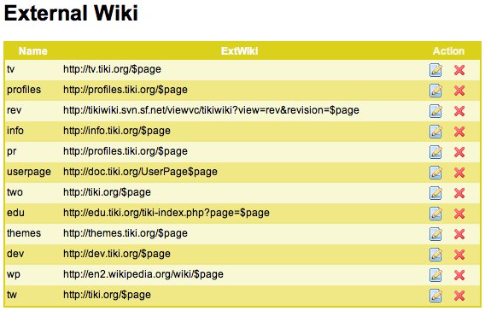
Task: Edit the userpage wiki entry
Action: [435, 173]
